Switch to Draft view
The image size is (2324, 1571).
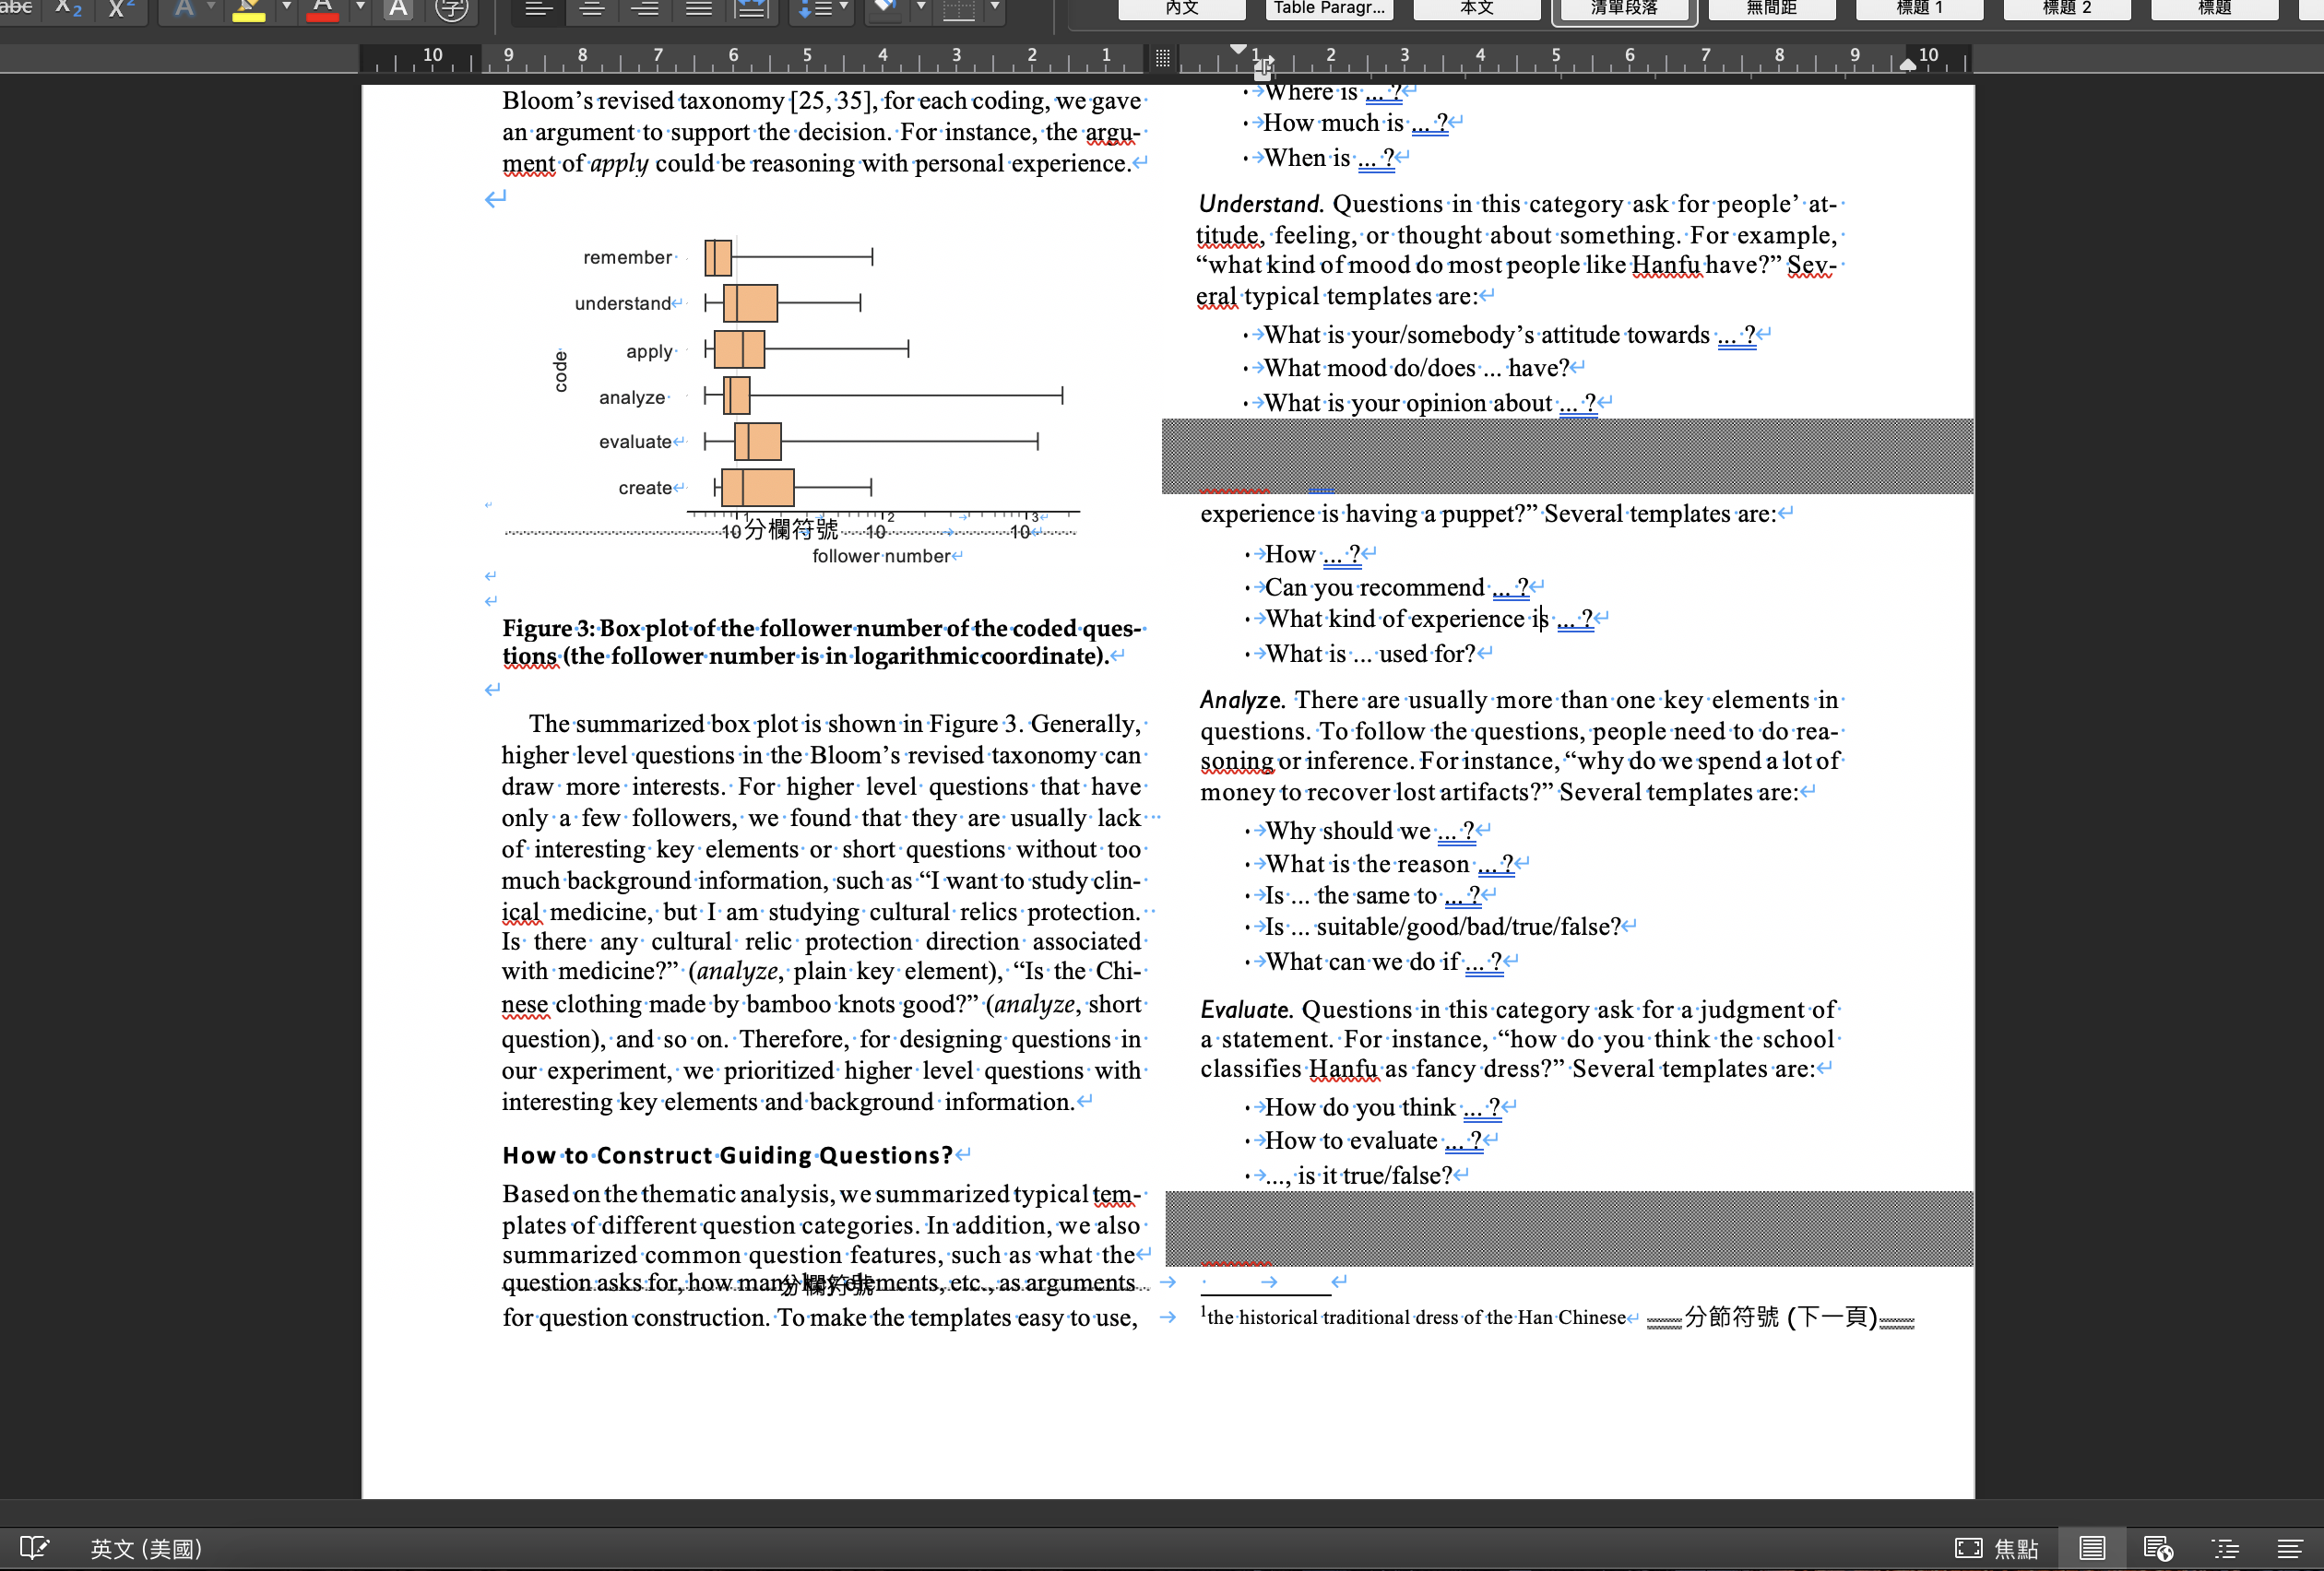click(2290, 1549)
